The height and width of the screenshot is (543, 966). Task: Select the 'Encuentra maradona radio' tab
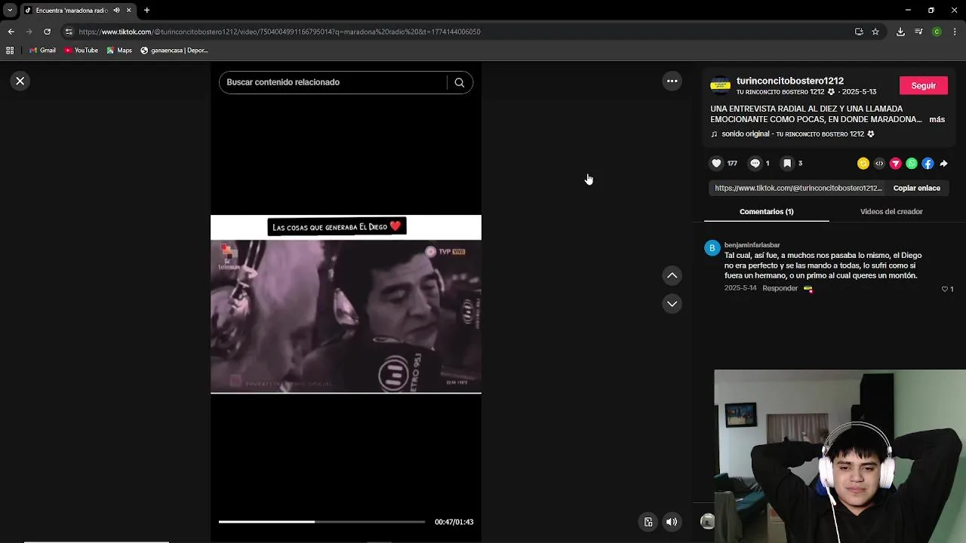click(72, 11)
